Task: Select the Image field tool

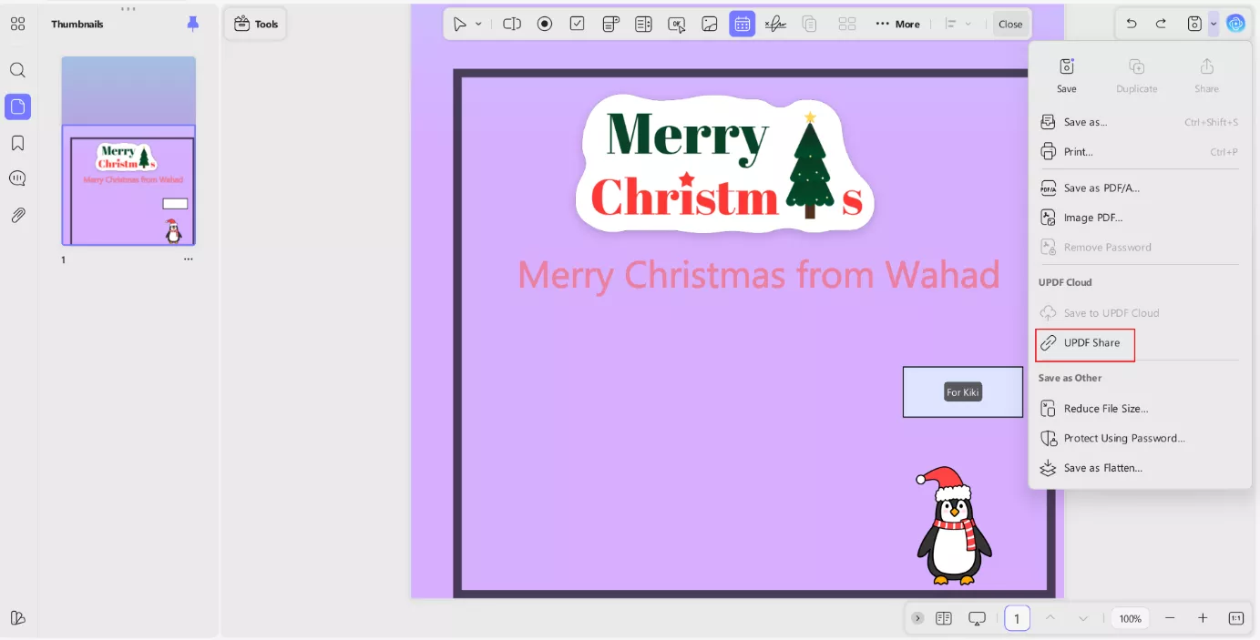Action: (x=710, y=24)
